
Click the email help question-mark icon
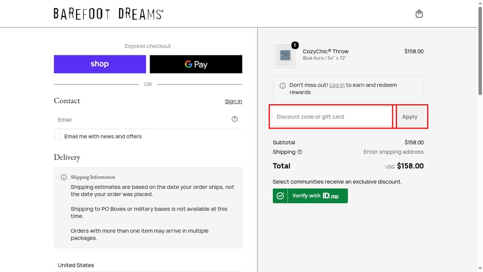[x=235, y=119]
